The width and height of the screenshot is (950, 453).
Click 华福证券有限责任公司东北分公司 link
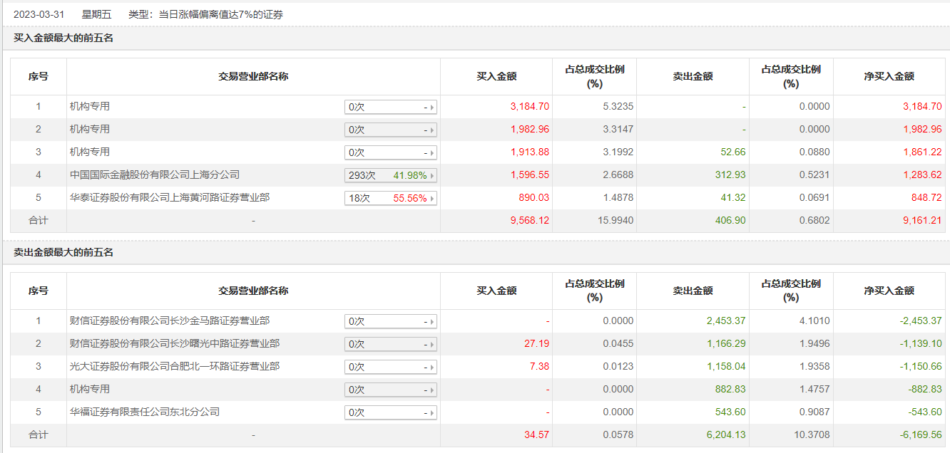coord(145,412)
